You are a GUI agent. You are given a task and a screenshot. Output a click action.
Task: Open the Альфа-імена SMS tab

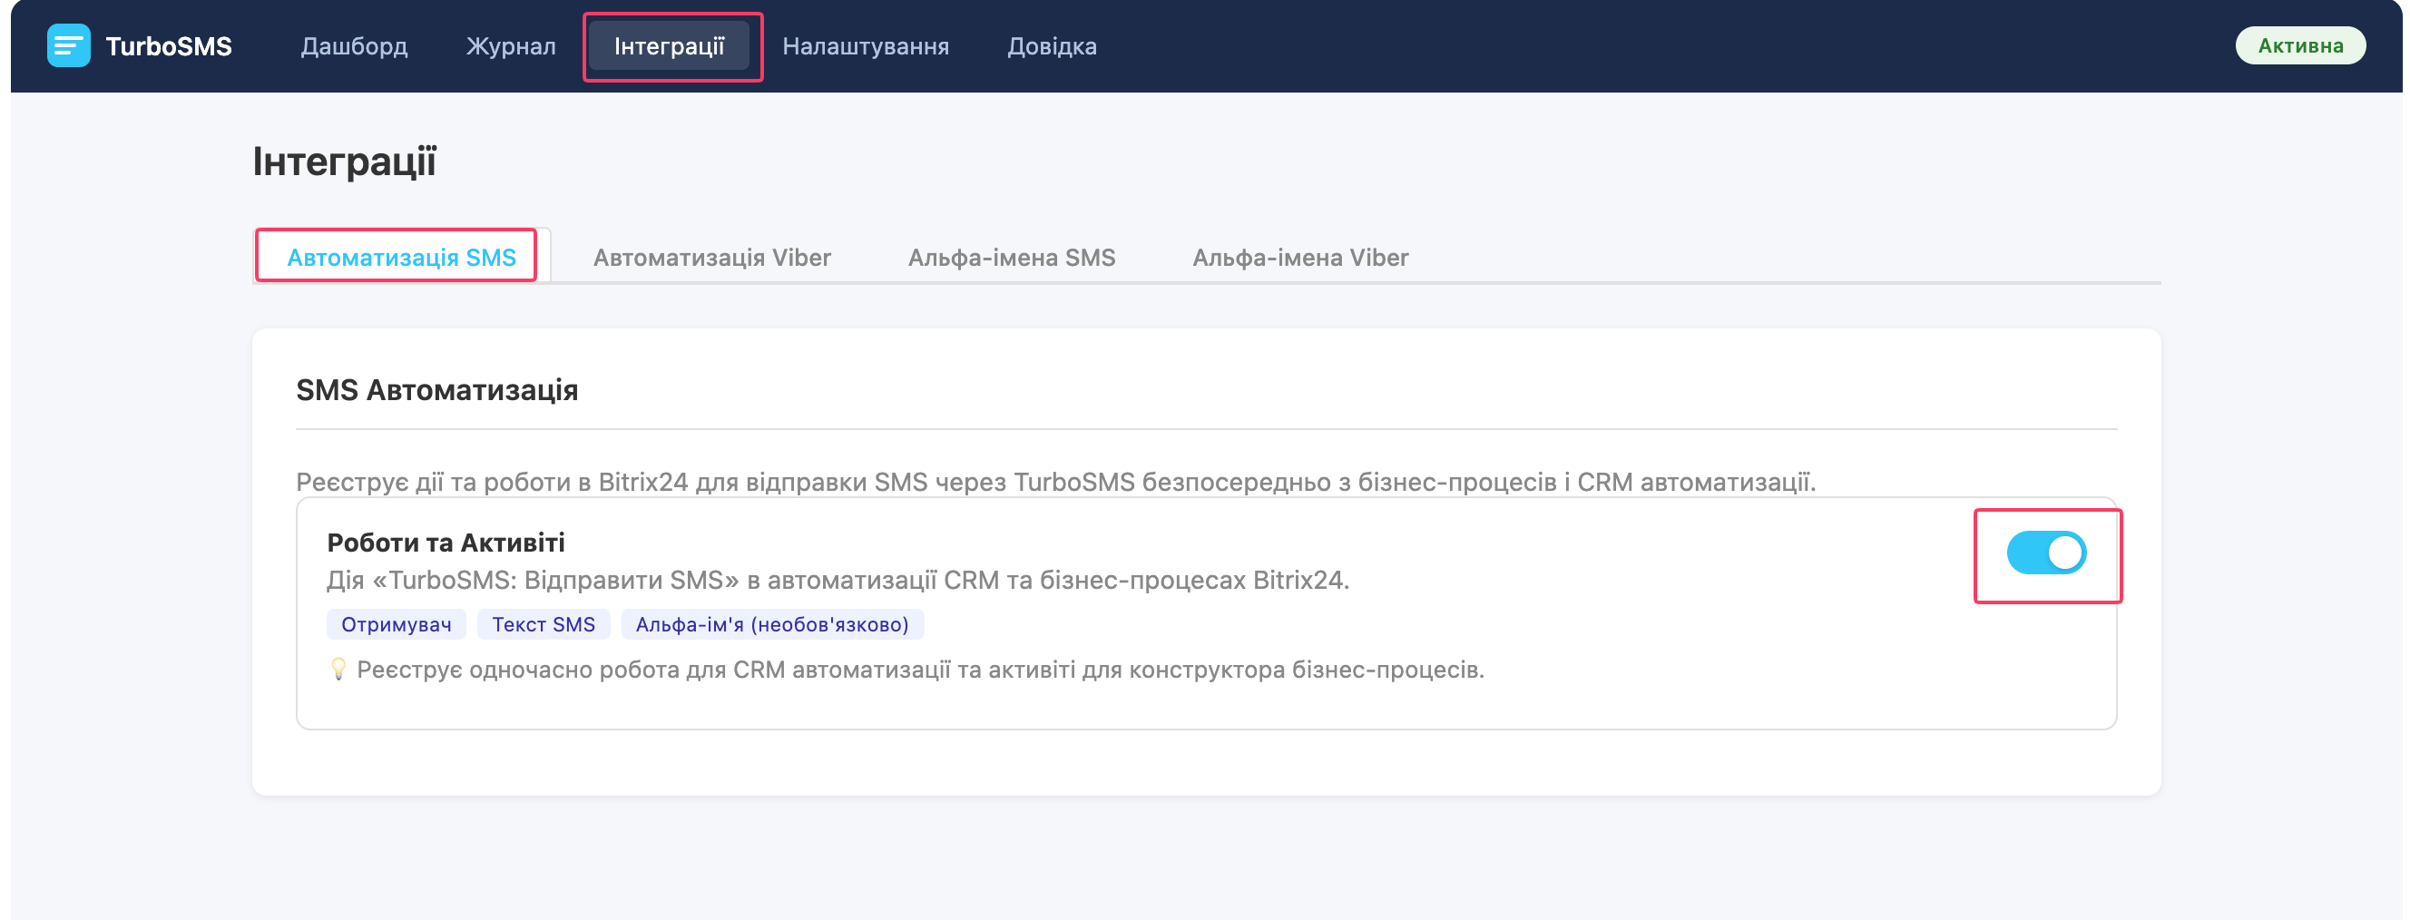tap(1012, 258)
